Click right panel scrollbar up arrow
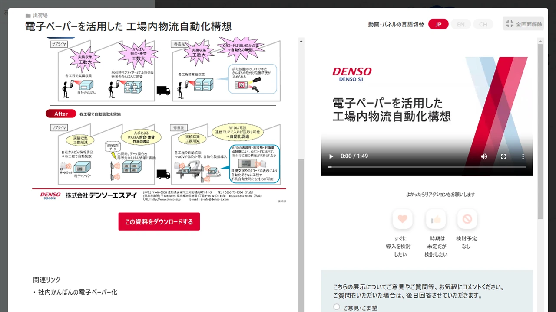This screenshot has width=556, height=312. [x=540, y=41]
